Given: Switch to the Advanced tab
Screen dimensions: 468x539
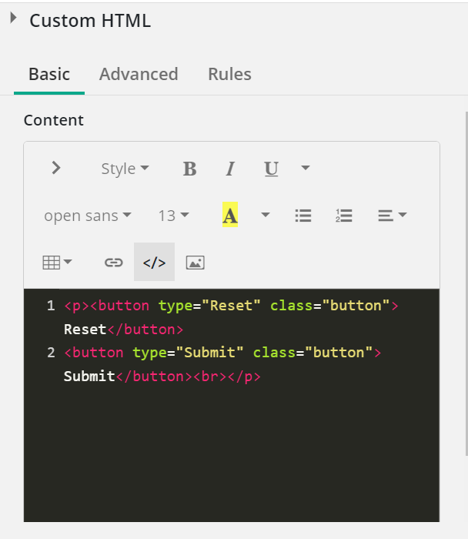Looking at the screenshot, I should (x=139, y=74).
